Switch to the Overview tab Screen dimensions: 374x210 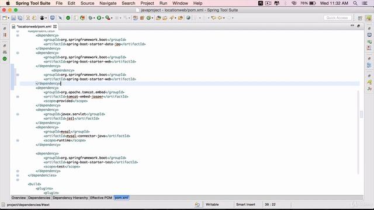(19, 198)
